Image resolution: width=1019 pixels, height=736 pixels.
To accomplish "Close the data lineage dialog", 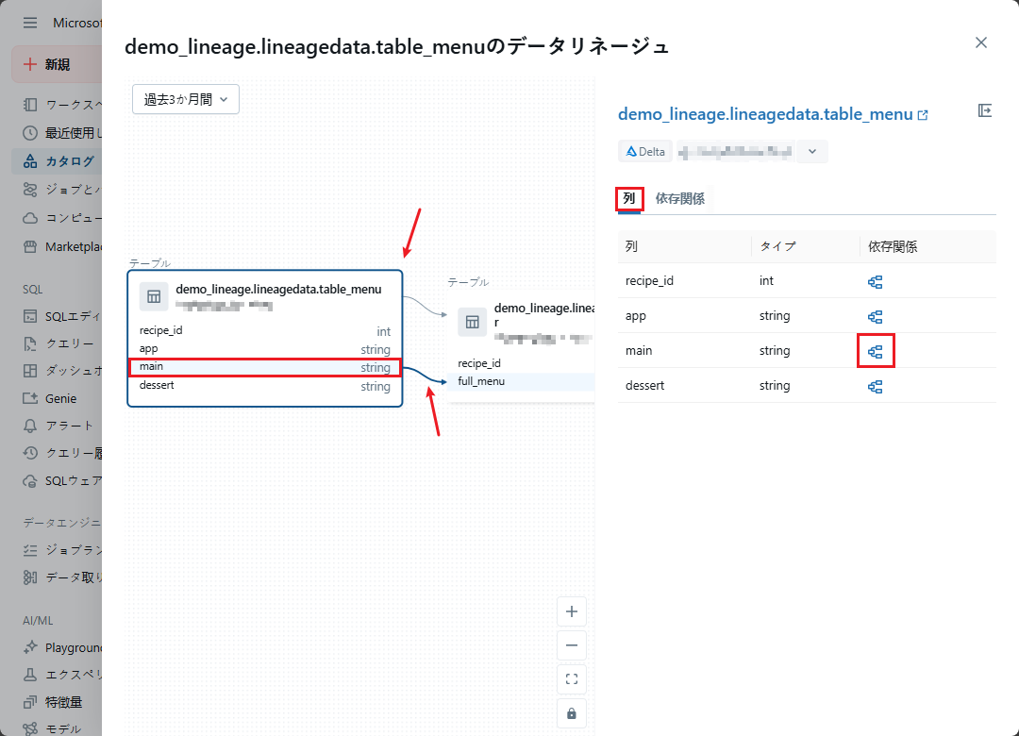I will (981, 42).
